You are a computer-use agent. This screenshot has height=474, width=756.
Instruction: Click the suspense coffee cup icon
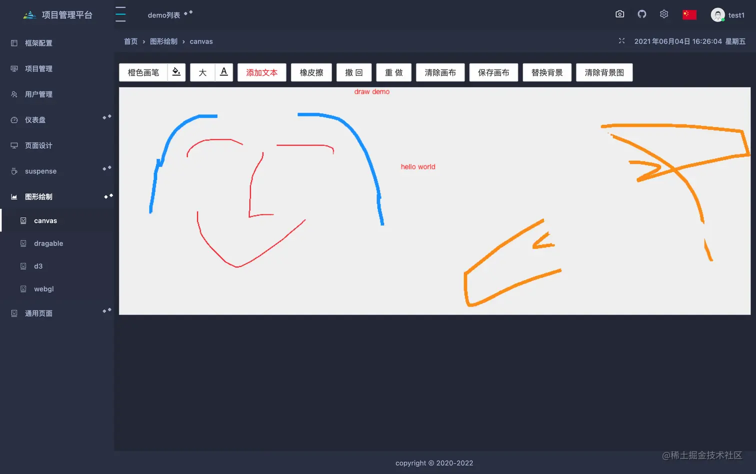coord(14,171)
